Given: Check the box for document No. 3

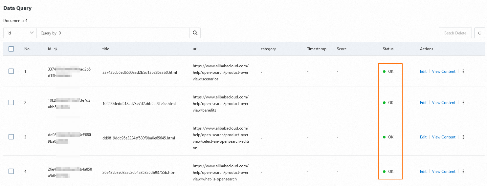Looking at the screenshot, I should tap(11, 137).
